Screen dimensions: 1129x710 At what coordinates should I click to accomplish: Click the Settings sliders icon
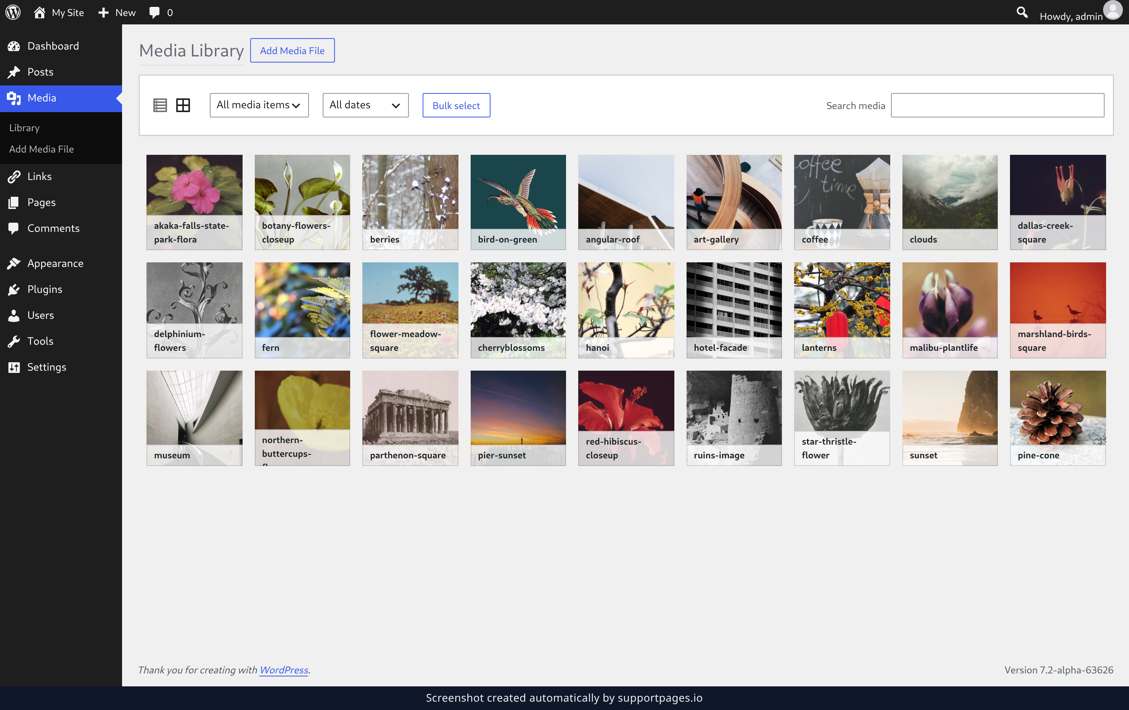(14, 367)
